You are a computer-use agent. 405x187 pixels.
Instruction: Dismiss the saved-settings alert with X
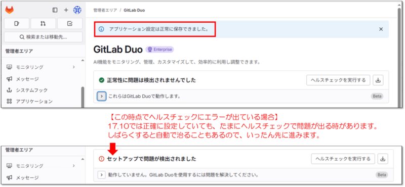pyautogui.click(x=381, y=29)
